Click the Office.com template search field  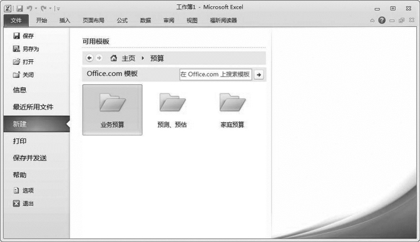(x=215, y=74)
